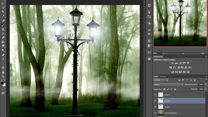Add Color Lookup adjustment
208x117 pixels.
coord(190,68)
